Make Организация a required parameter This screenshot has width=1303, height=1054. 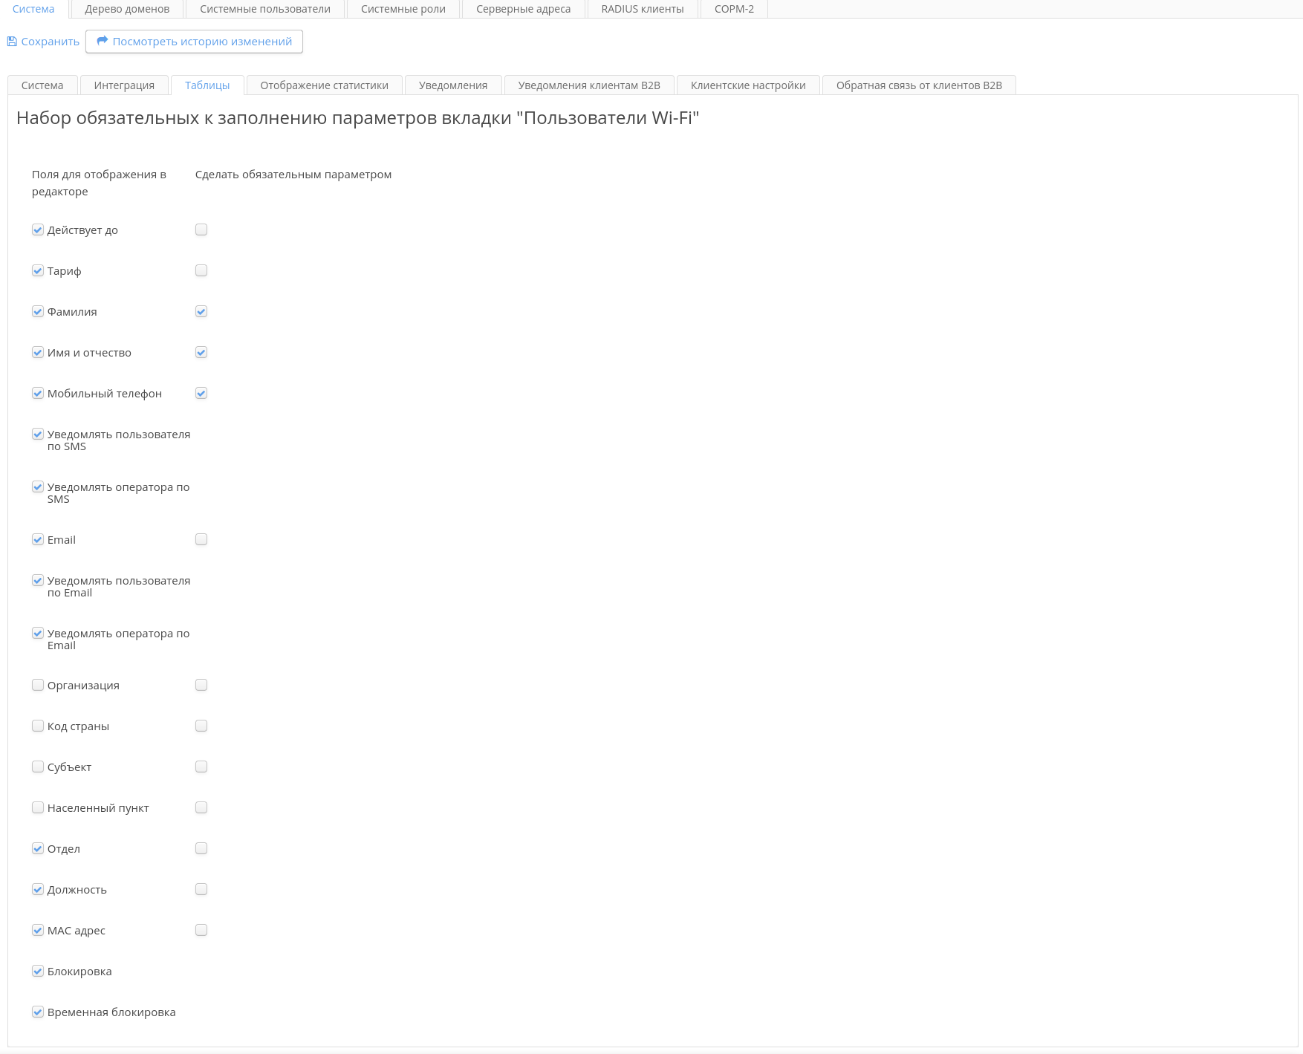[201, 685]
